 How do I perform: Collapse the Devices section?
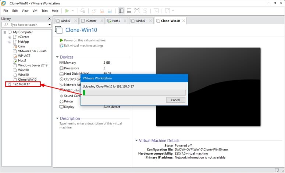click(57, 57)
